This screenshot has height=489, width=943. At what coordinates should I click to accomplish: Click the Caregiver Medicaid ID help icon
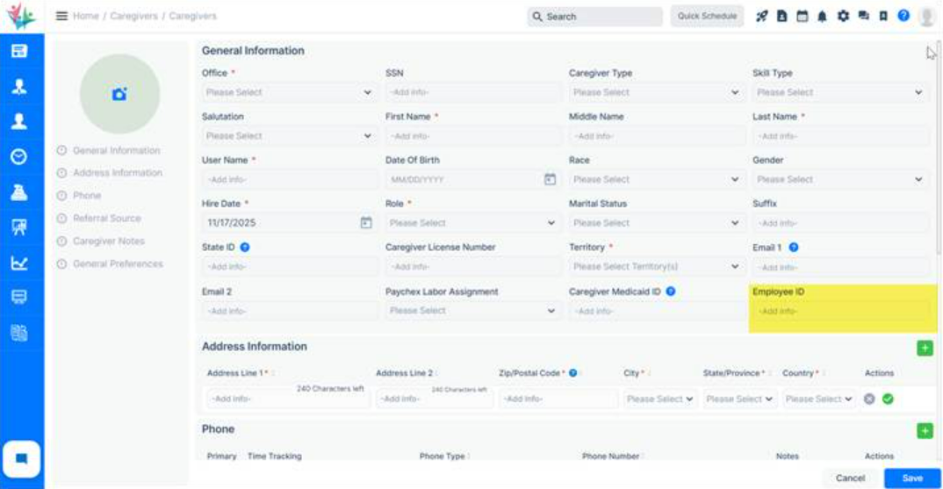[x=671, y=291]
